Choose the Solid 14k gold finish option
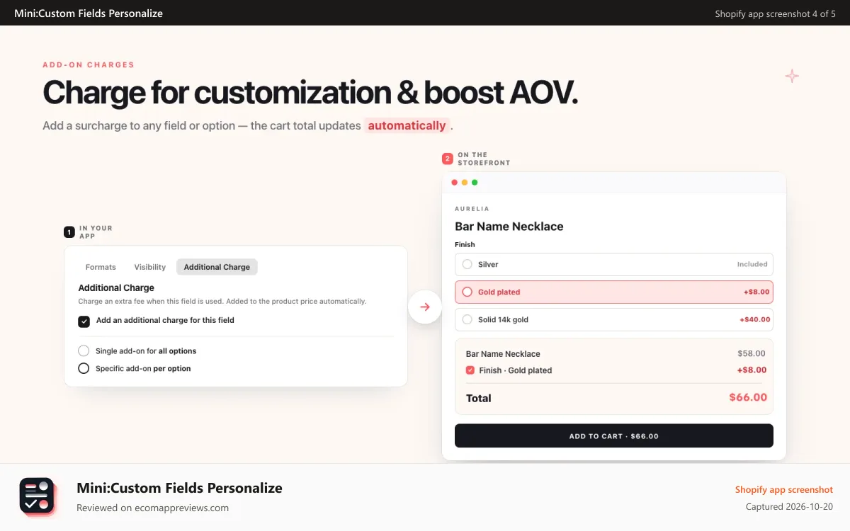 [x=614, y=319]
